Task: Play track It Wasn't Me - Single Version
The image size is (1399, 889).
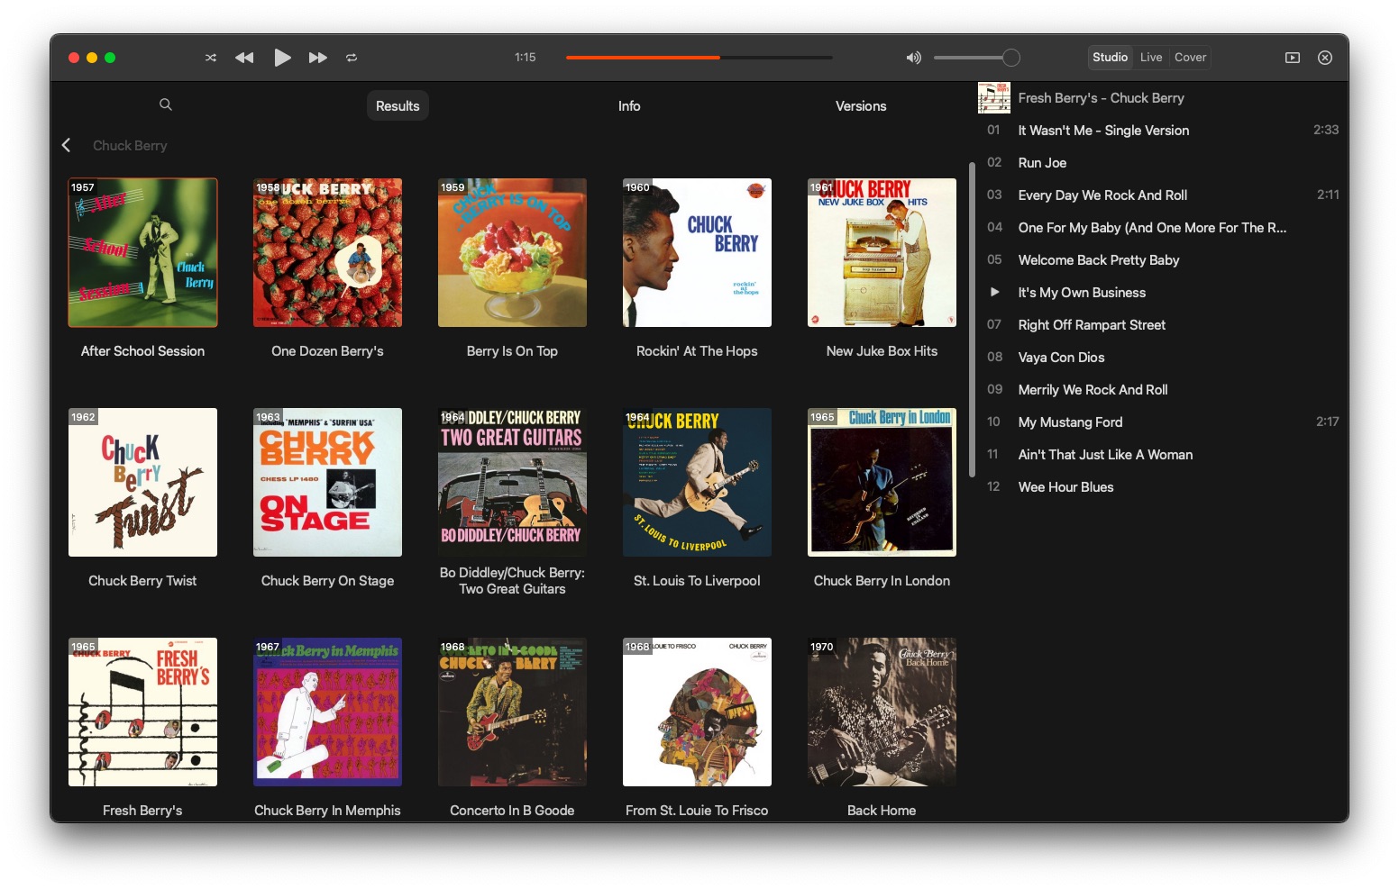Action: click(x=1163, y=131)
